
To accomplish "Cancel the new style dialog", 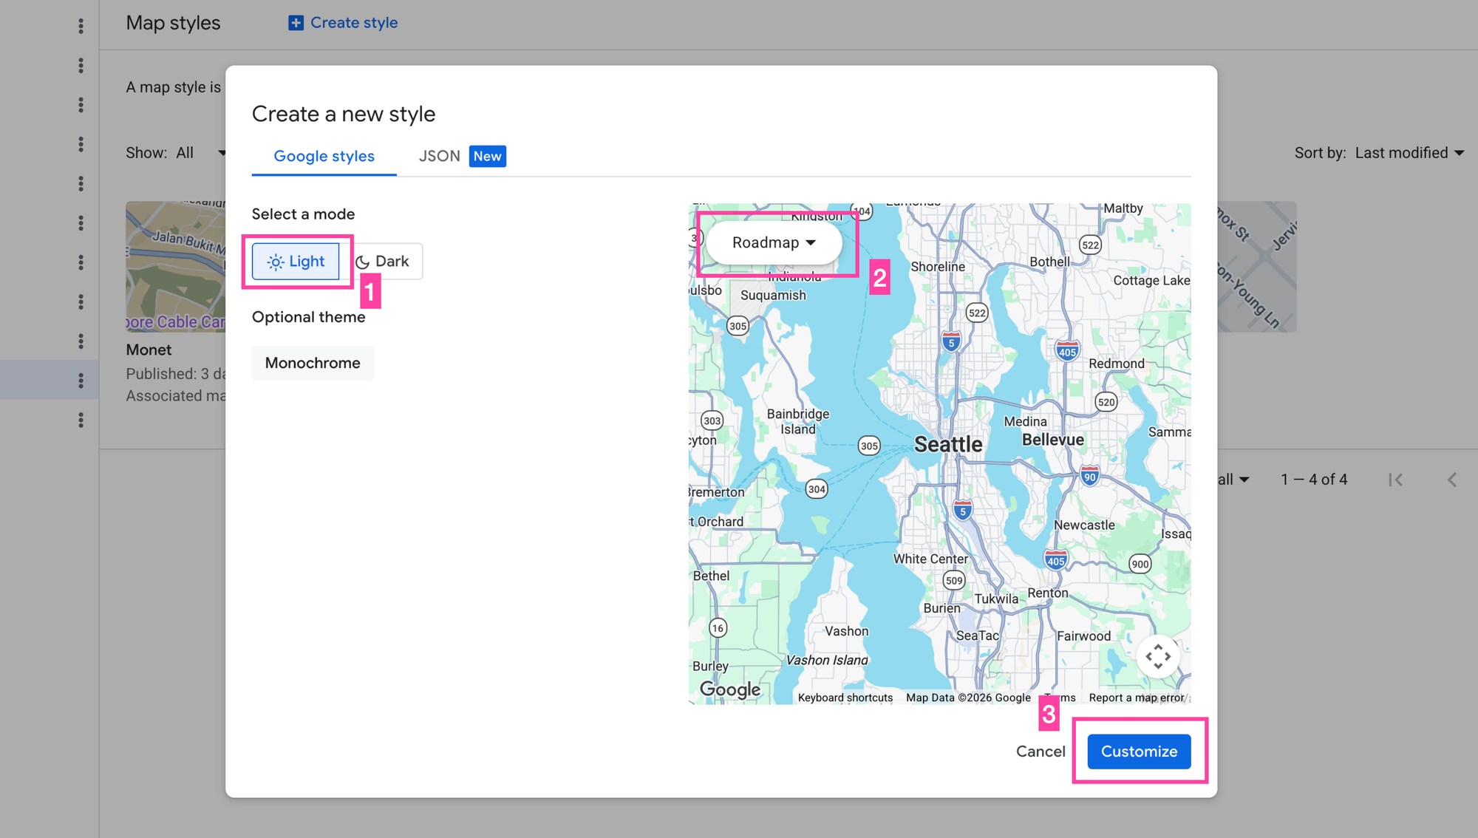I will tap(1041, 751).
